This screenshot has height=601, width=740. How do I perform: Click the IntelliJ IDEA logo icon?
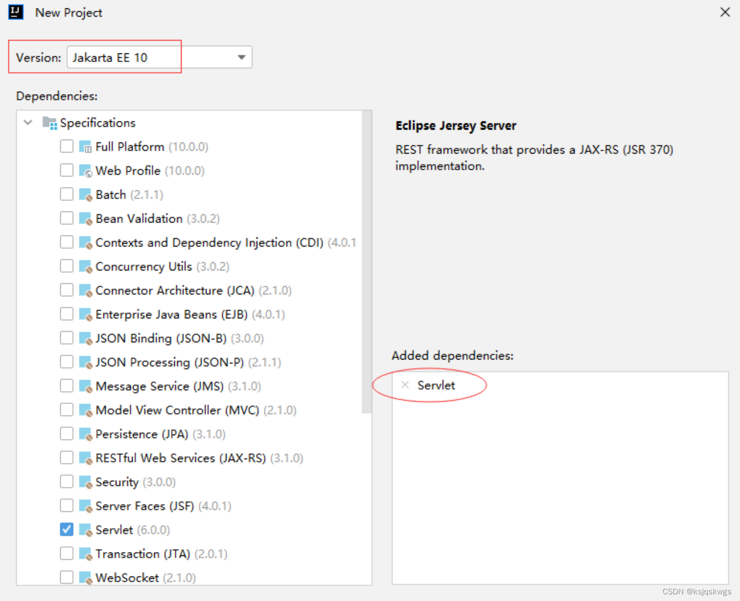16,12
